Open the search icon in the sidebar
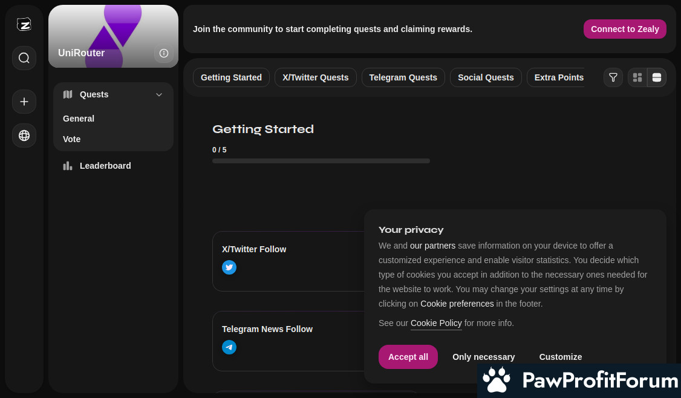This screenshot has height=398, width=681. [24, 58]
